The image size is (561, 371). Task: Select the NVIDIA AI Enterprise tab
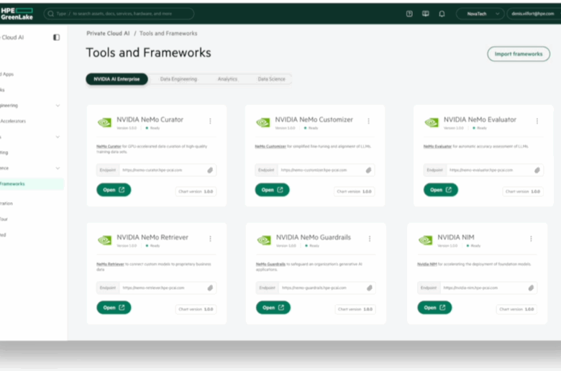(117, 79)
